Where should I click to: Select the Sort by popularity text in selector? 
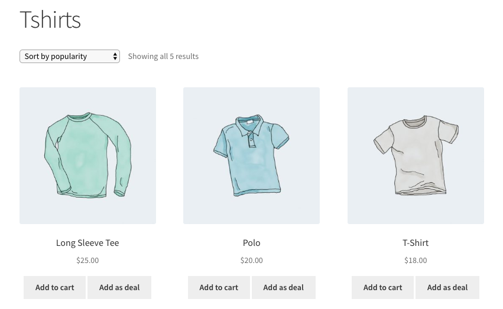56,57
